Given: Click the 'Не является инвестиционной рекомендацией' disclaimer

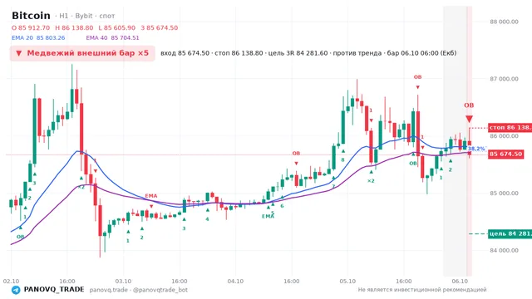Looking at the screenshot, I should [x=422, y=290].
